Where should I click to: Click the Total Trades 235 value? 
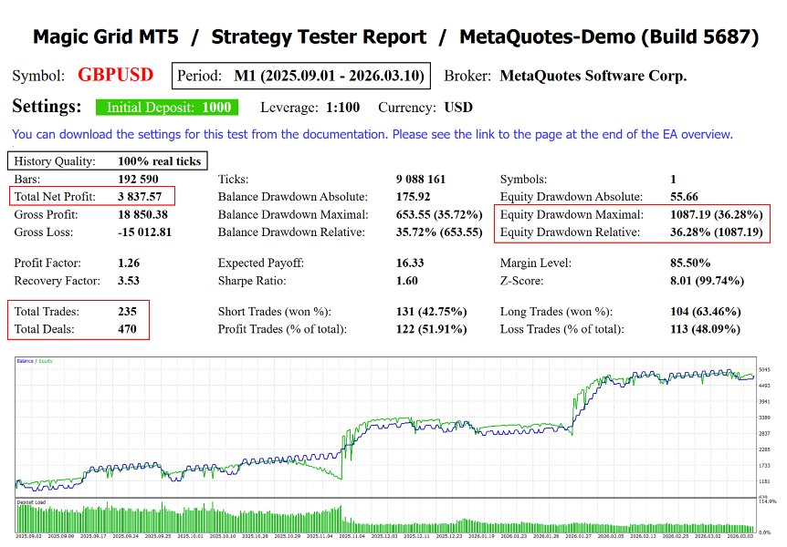127,312
